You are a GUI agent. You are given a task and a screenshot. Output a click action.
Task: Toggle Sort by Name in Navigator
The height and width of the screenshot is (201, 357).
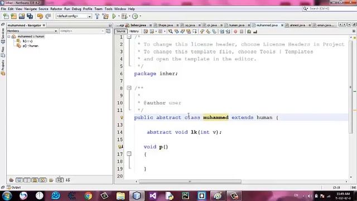60,180
